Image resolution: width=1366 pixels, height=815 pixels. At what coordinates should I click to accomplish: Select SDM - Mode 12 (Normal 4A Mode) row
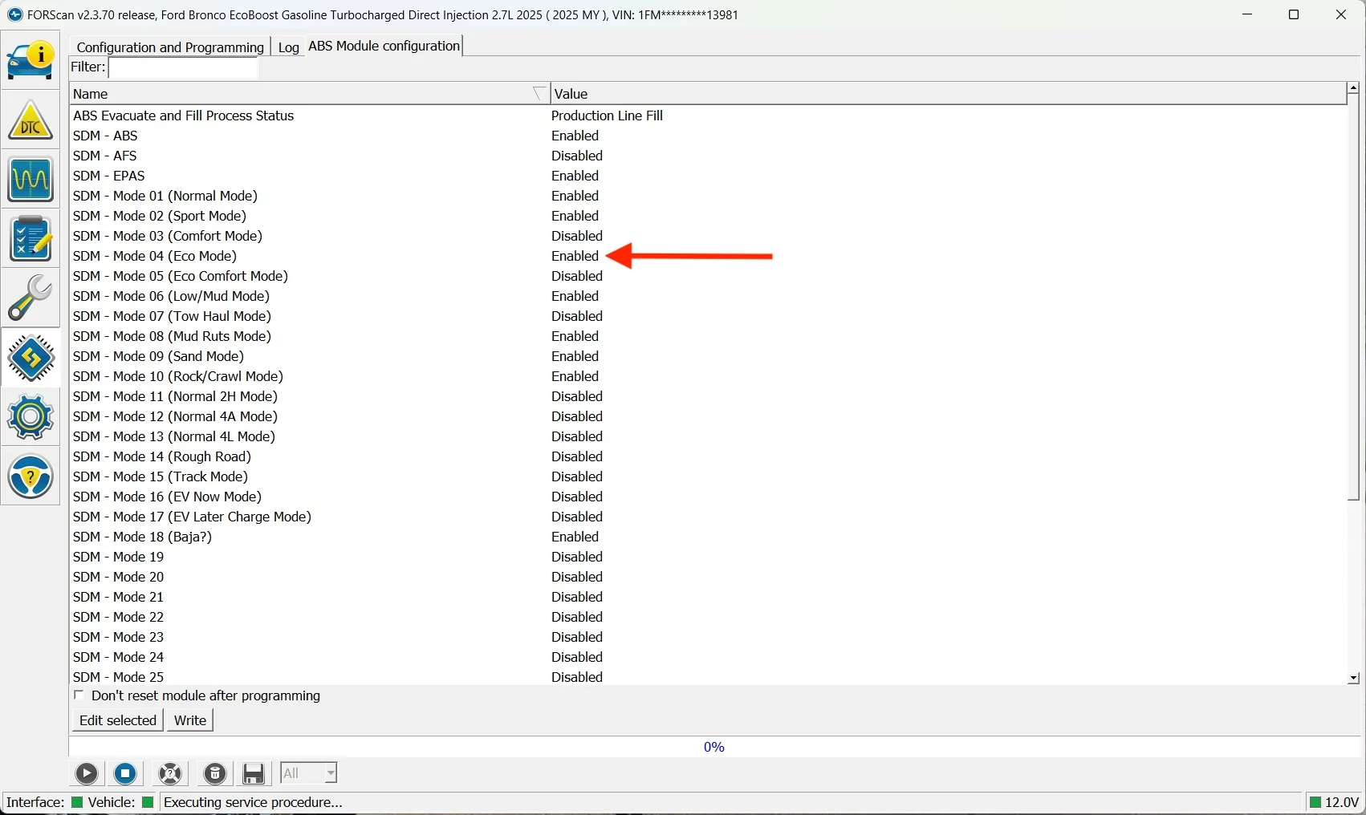coord(708,416)
